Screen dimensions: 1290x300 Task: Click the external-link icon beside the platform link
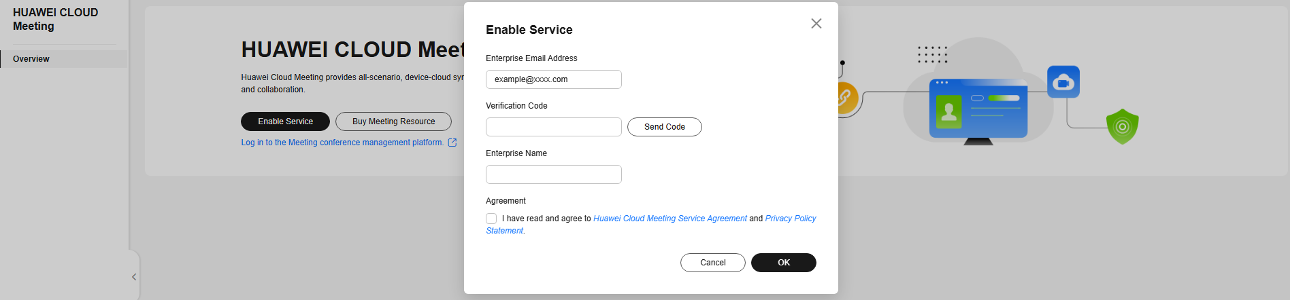coord(452,143)
